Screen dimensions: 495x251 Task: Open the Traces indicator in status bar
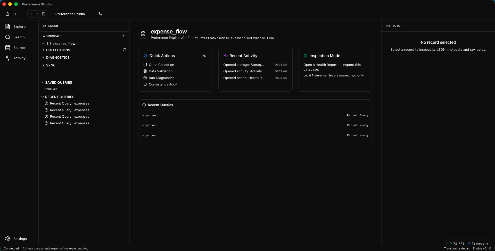478,244
